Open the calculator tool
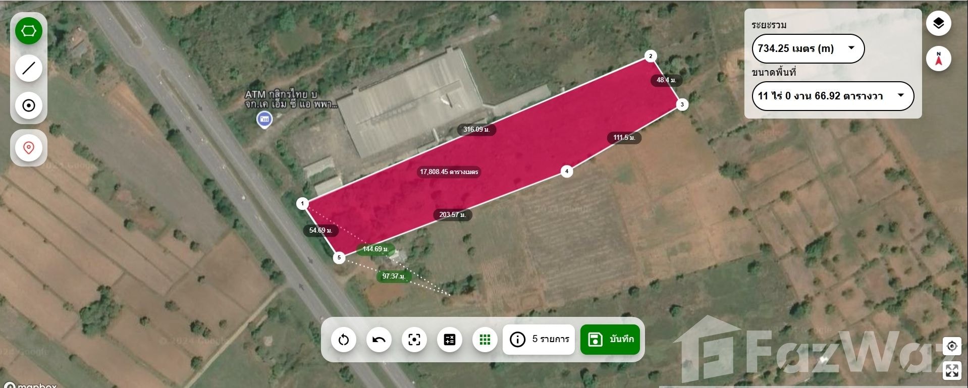The width and height of the screenshot is (968, 388). coord(450,340)
